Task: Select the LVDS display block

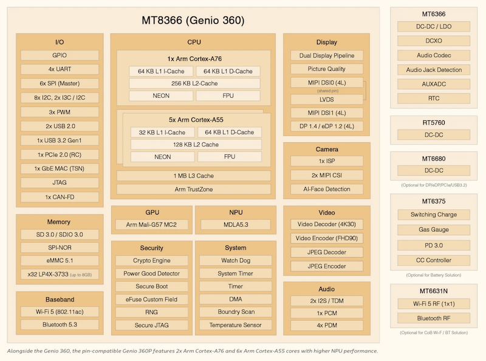Action: 326,99
